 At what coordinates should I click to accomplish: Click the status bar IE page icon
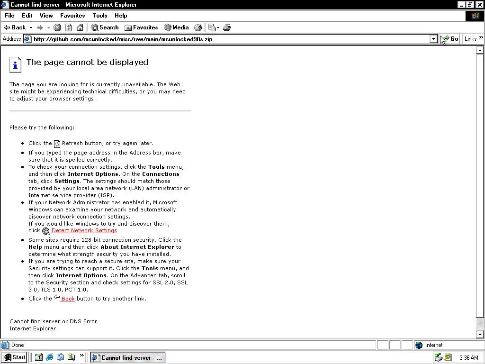[x=5, y=345]
